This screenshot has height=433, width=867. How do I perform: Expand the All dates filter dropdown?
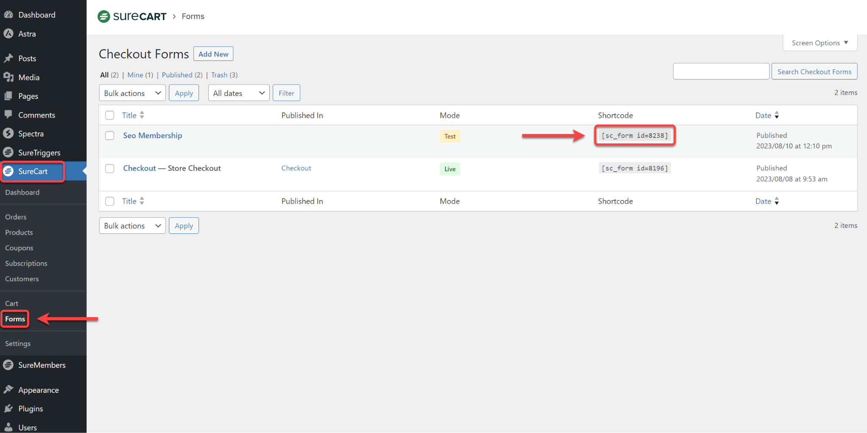(239, 93)
